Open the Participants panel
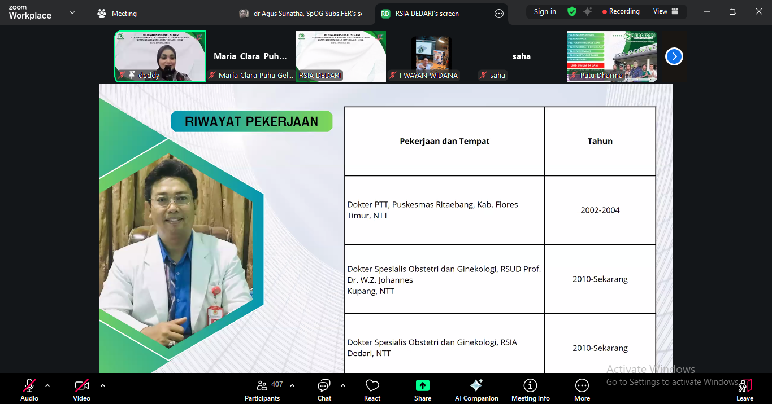This screenshot has height=404, width=772. (262, 389)
